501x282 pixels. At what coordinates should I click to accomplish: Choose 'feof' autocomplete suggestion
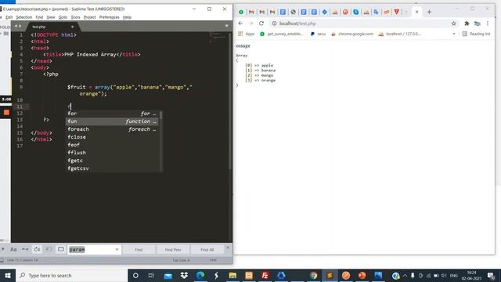(x=112, y=145)
